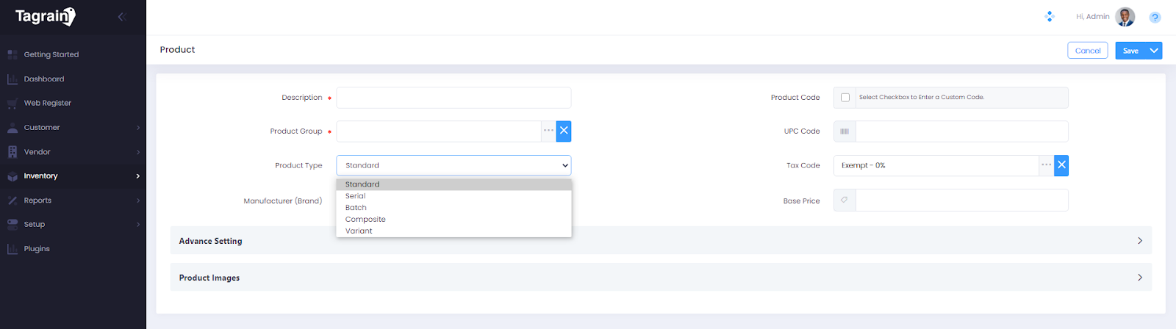Viewport: 1176px width, 329px height.
Task: Open Web Register in the sidebar
Action: [47, 104]
